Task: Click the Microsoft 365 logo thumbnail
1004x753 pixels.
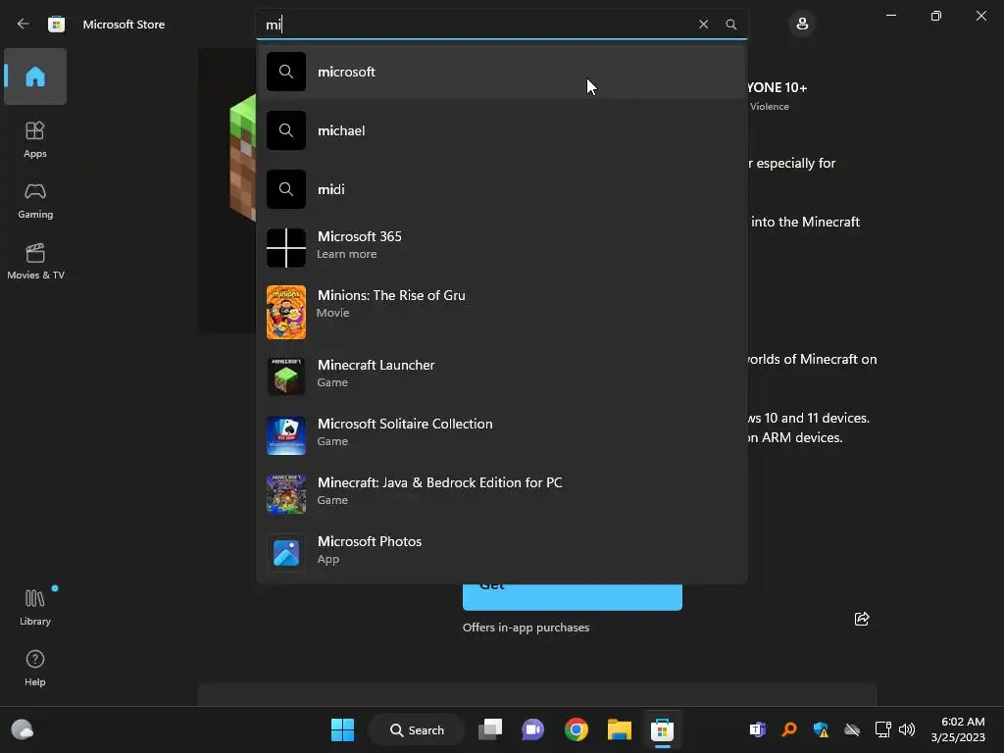Action: pyautogui.click(x=285, y=248)
